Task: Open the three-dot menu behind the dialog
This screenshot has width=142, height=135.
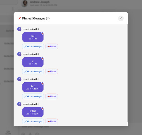Action: click(13, 9)
